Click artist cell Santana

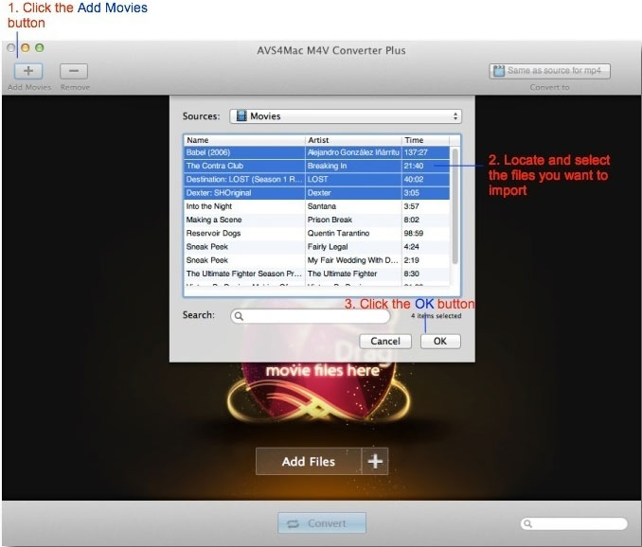321,206
